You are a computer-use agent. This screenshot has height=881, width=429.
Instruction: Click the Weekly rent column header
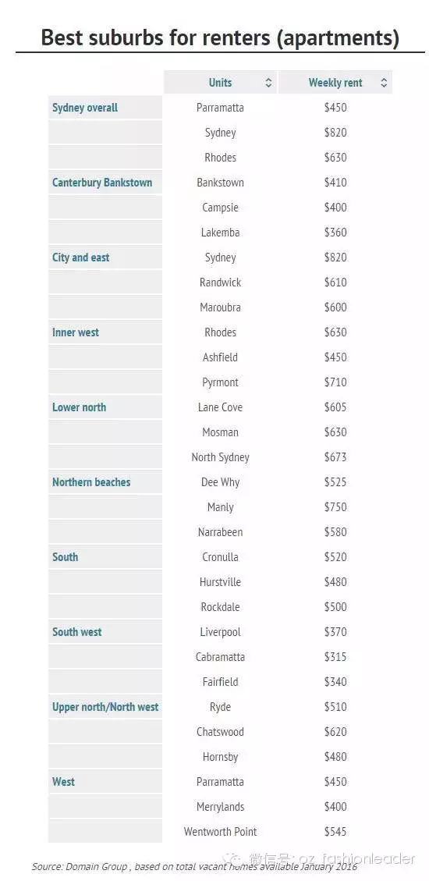pyautogui.click(x=335, y=83)
